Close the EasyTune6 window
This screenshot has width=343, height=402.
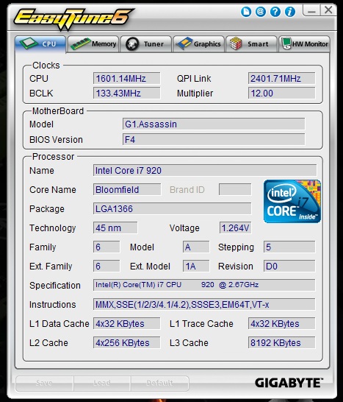pyautogui.click(x=328, y=10)
